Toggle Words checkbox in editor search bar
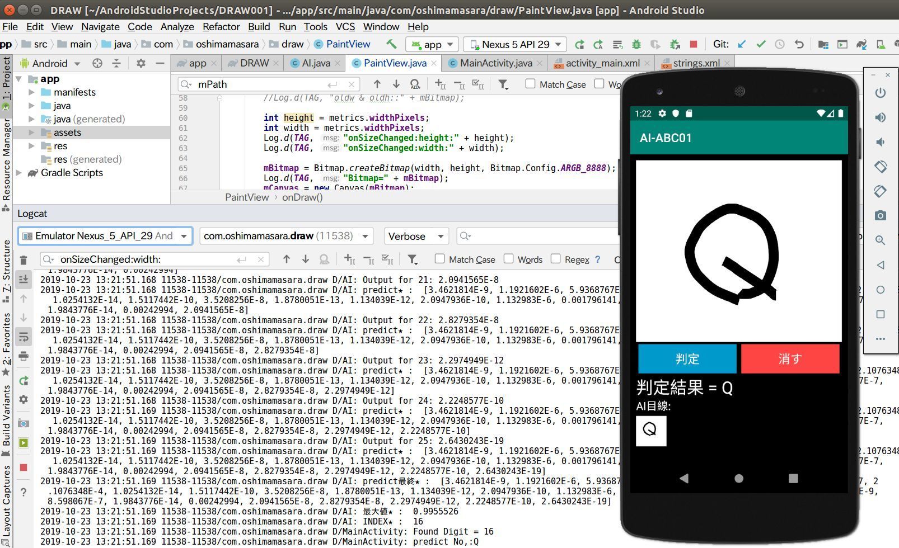Viewport: 899px width, 548px height. coord(599,84)
